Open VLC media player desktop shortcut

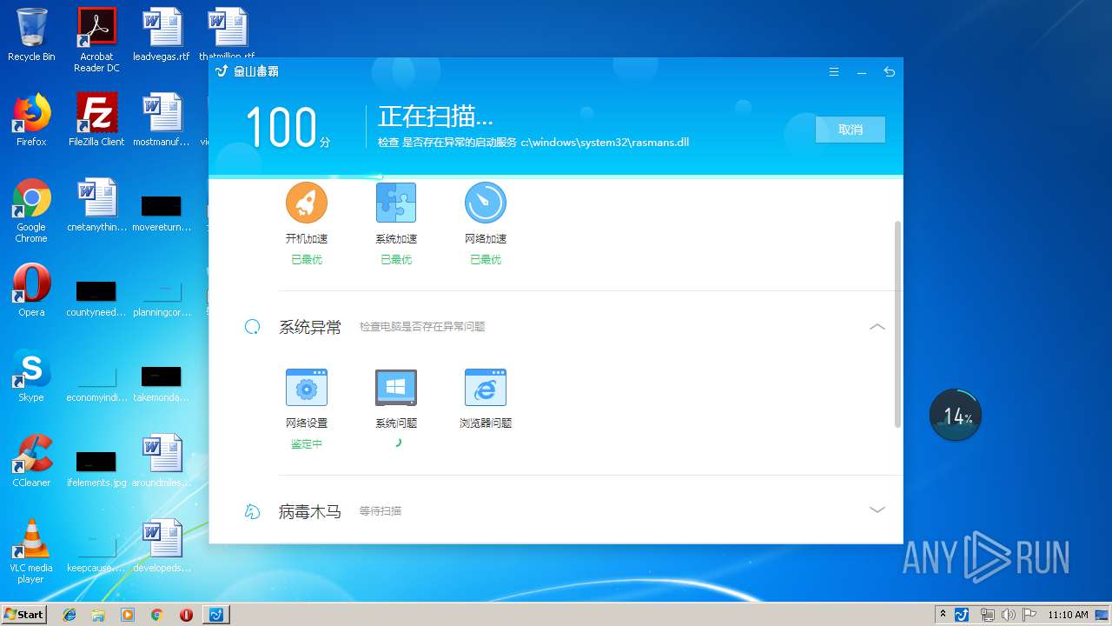31,551
